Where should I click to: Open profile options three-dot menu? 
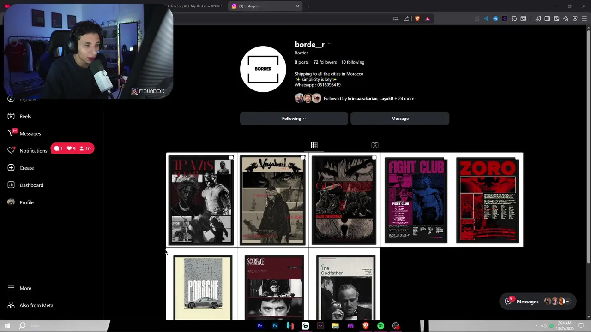[329, 44]
